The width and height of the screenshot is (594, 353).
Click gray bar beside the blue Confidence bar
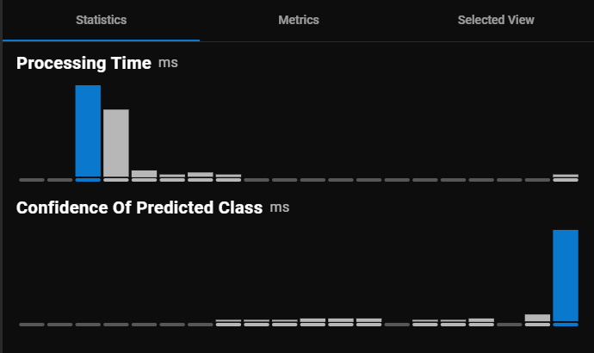click(537, 319)
